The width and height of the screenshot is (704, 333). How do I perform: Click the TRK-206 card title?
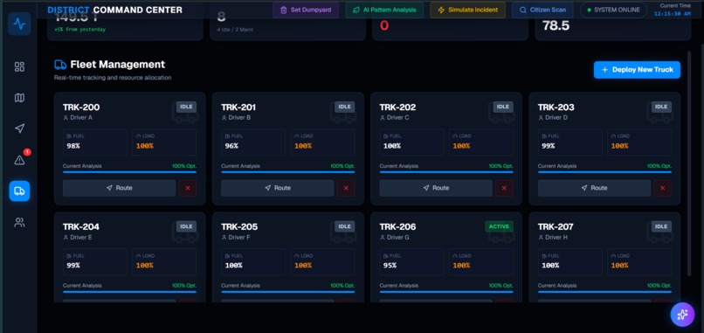click(x=397, y=226)
